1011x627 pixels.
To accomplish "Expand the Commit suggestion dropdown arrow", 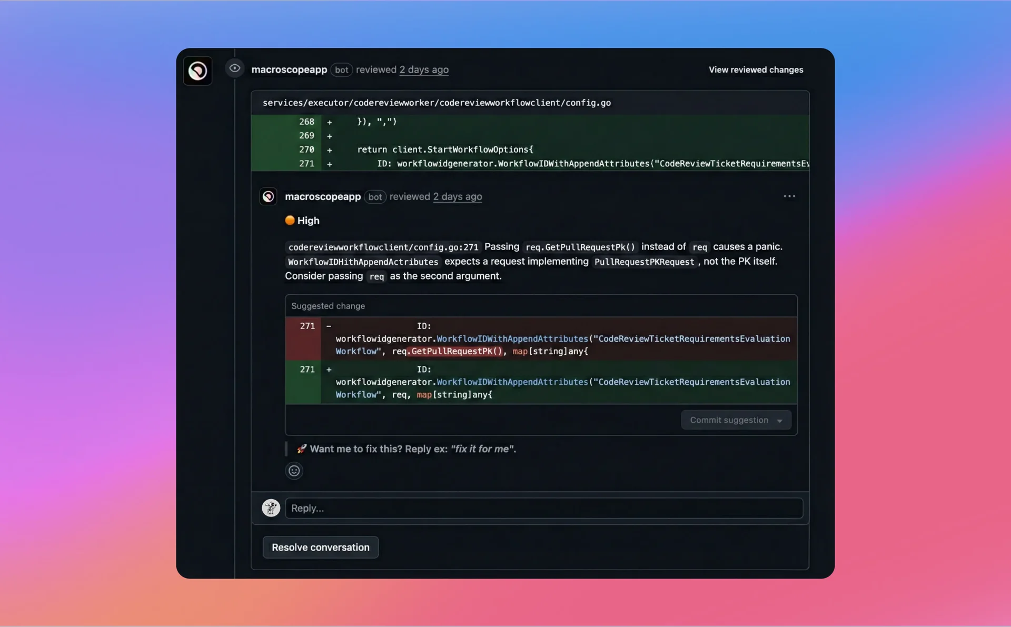I will (x=780, y=421).
